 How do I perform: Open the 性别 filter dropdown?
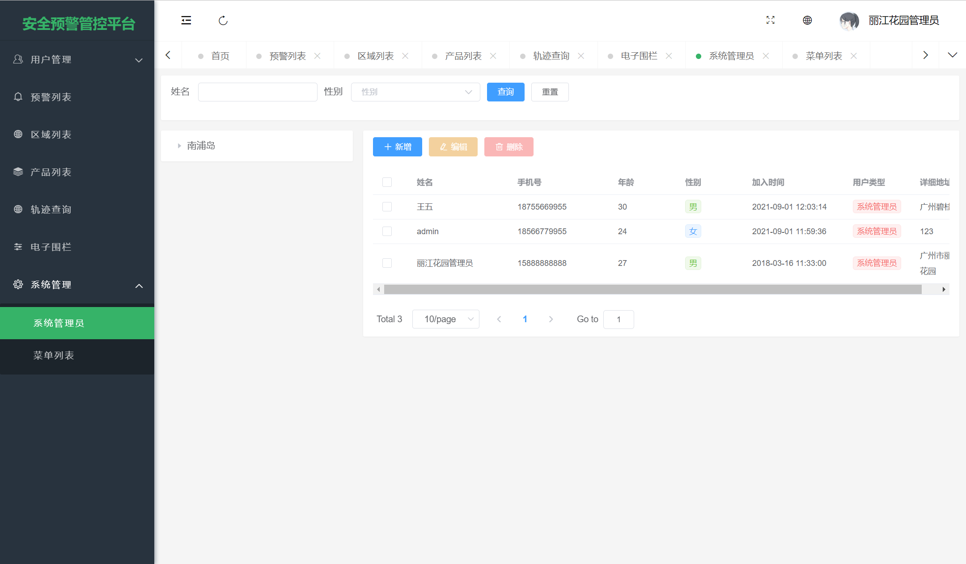415,92
